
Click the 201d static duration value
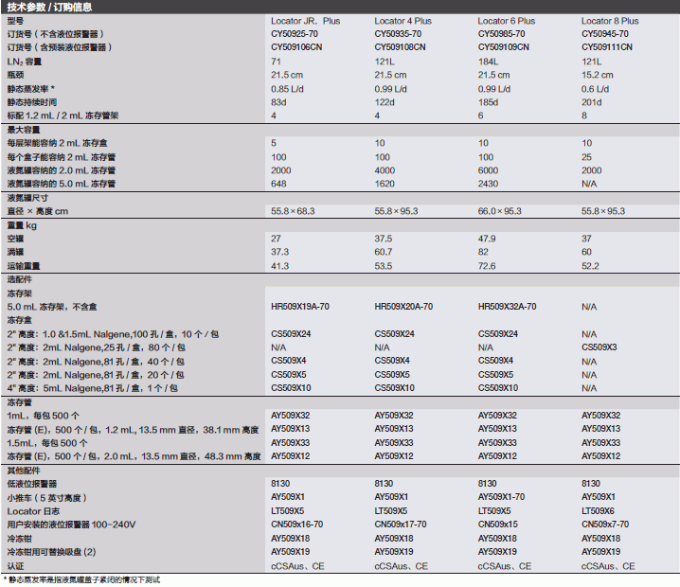pos(592,102)
